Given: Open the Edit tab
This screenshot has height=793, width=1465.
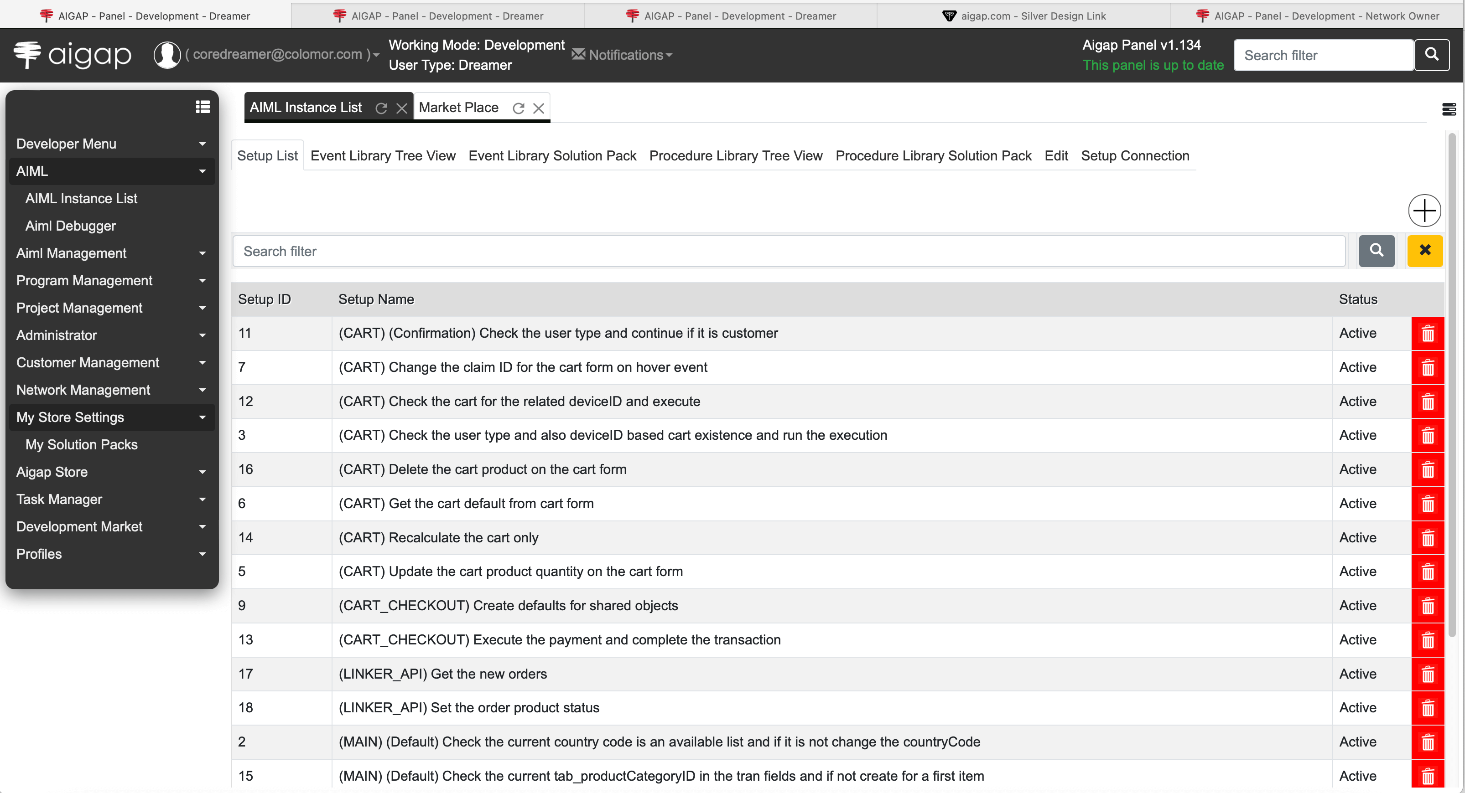Looking at the screenshot, I should [x=1055, y=155].
